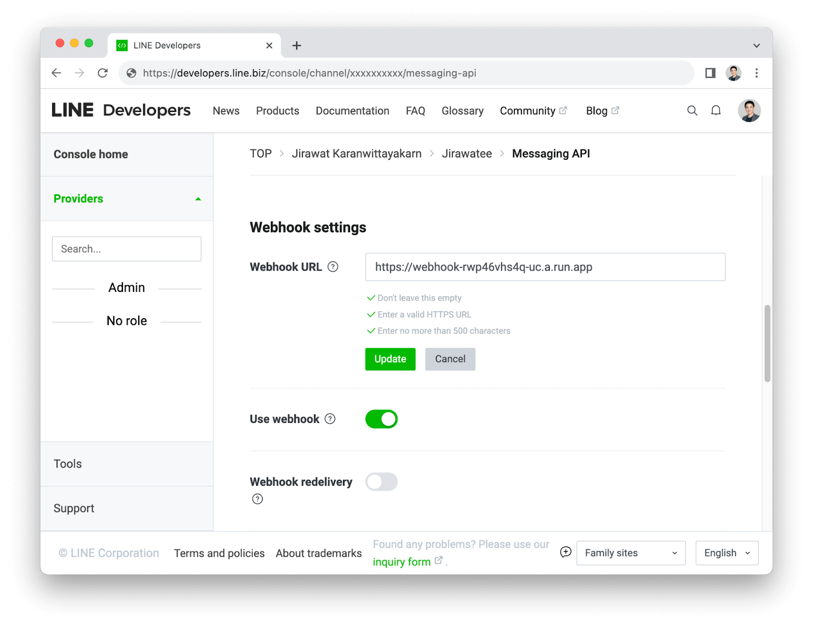Viewport: 813px width, 628px height.
Task: Click the browser back arrow
Action: click(56, 73)
